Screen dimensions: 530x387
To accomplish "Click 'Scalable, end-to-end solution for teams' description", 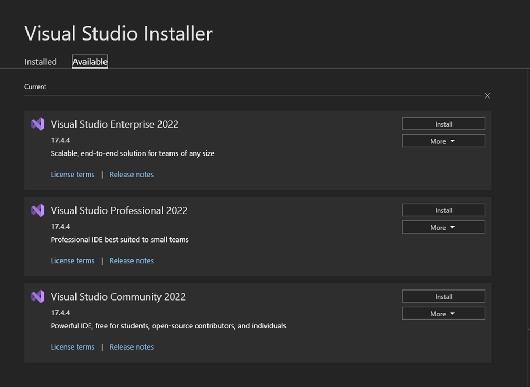I will [x=132, y=153].
